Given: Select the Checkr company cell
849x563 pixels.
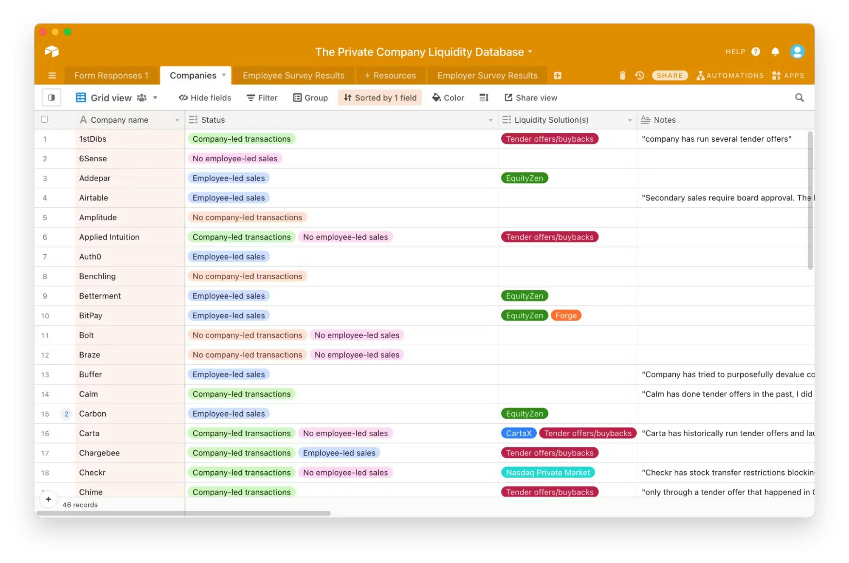Looking at the screenshot, I should (x=130, y=473).
